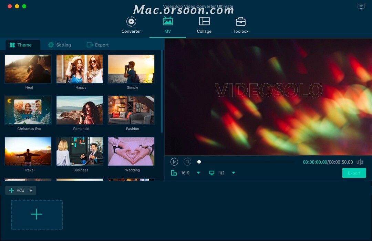This screenshot has height=241, width=372.
Task: Stop the video preview playback
Action: [x=186, y=162]
